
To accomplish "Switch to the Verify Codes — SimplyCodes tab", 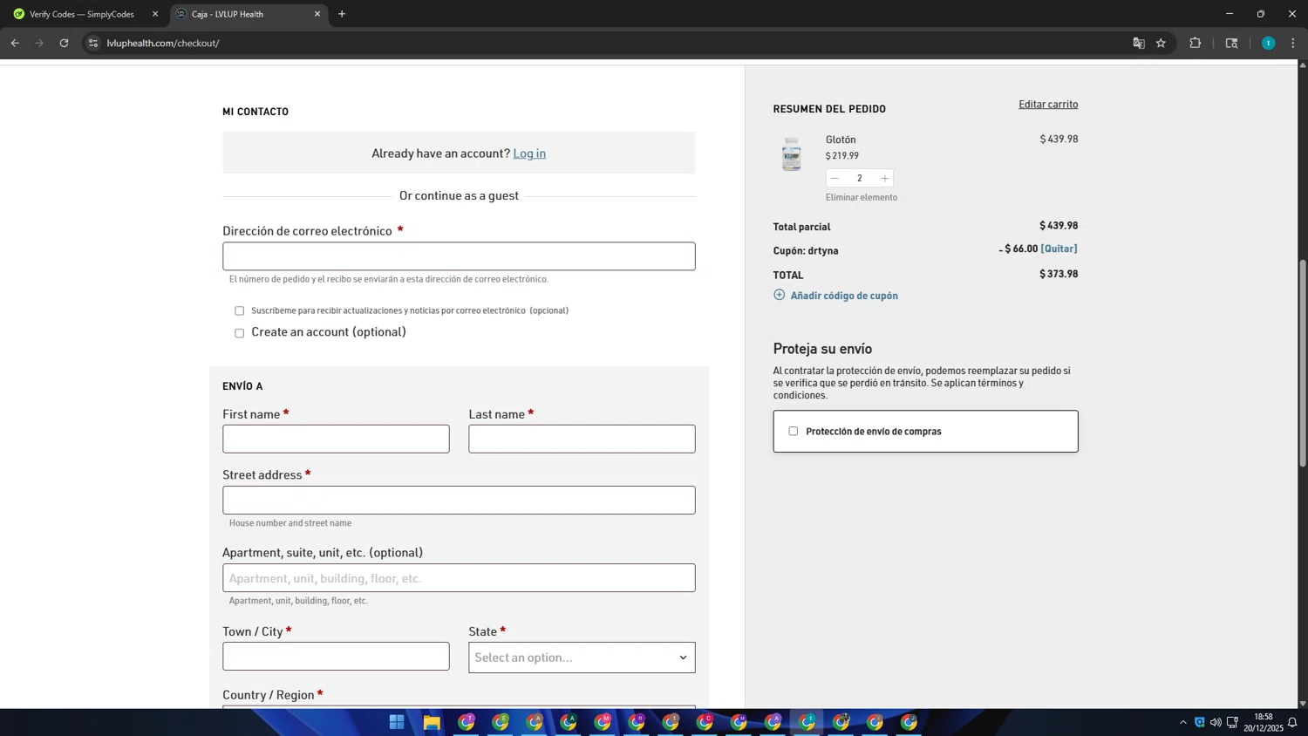I will point(82,14).
